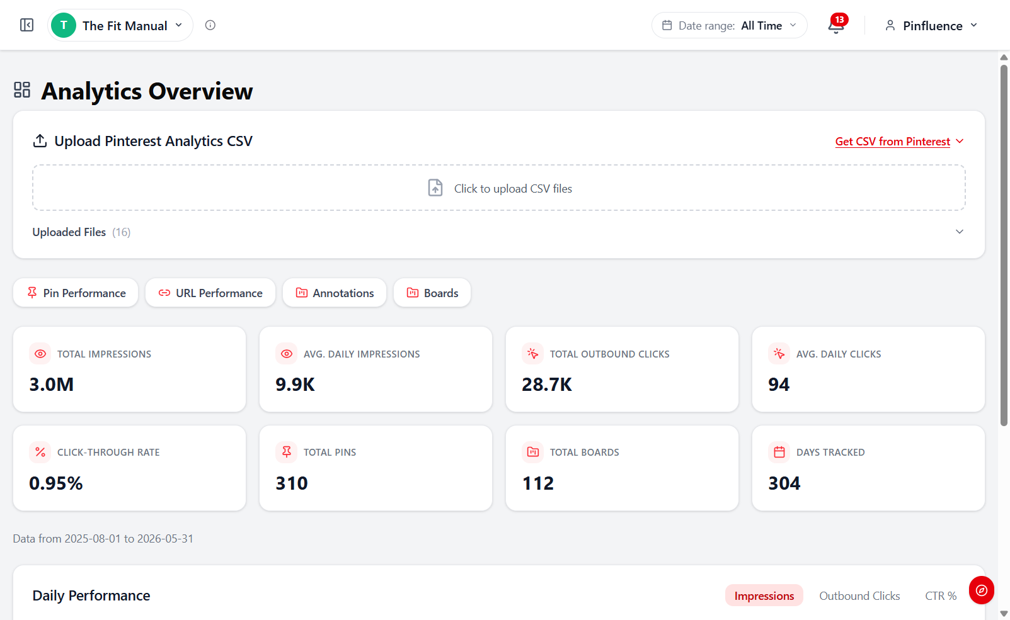Open Get CSV from Pinterest link
This screenshot has height=620, width=1010.
892,142
